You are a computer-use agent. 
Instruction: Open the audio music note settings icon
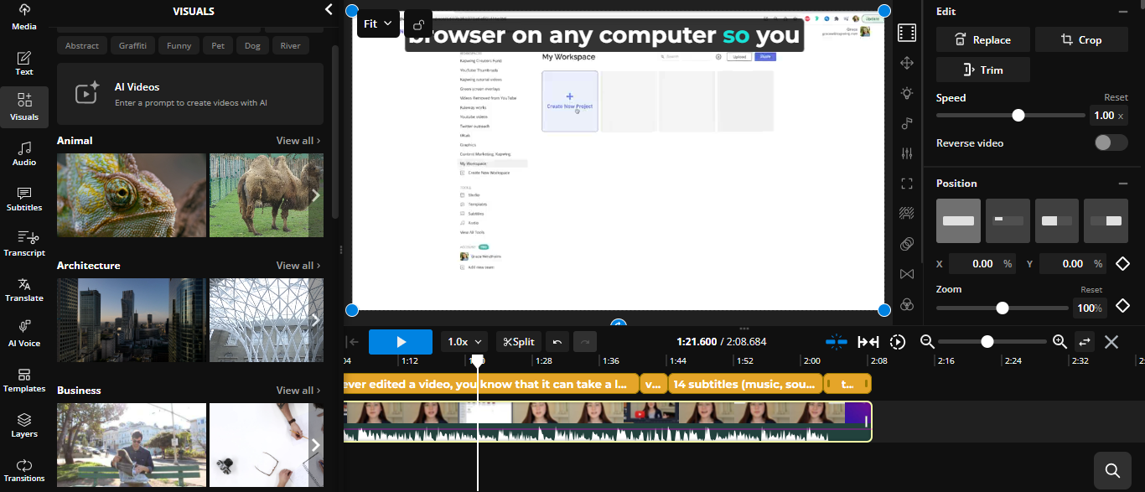pyautogui.click(x=906, y=123)
